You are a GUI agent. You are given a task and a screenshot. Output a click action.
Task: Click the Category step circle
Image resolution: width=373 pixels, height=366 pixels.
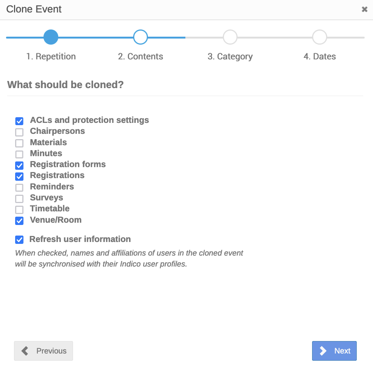[x=230, y=37]
